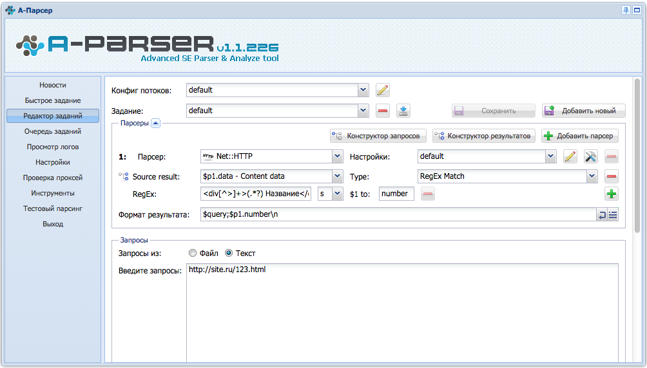Screen dimensions: 647x368
Task: Open Проверка проксей page
Action: [53, 178]
